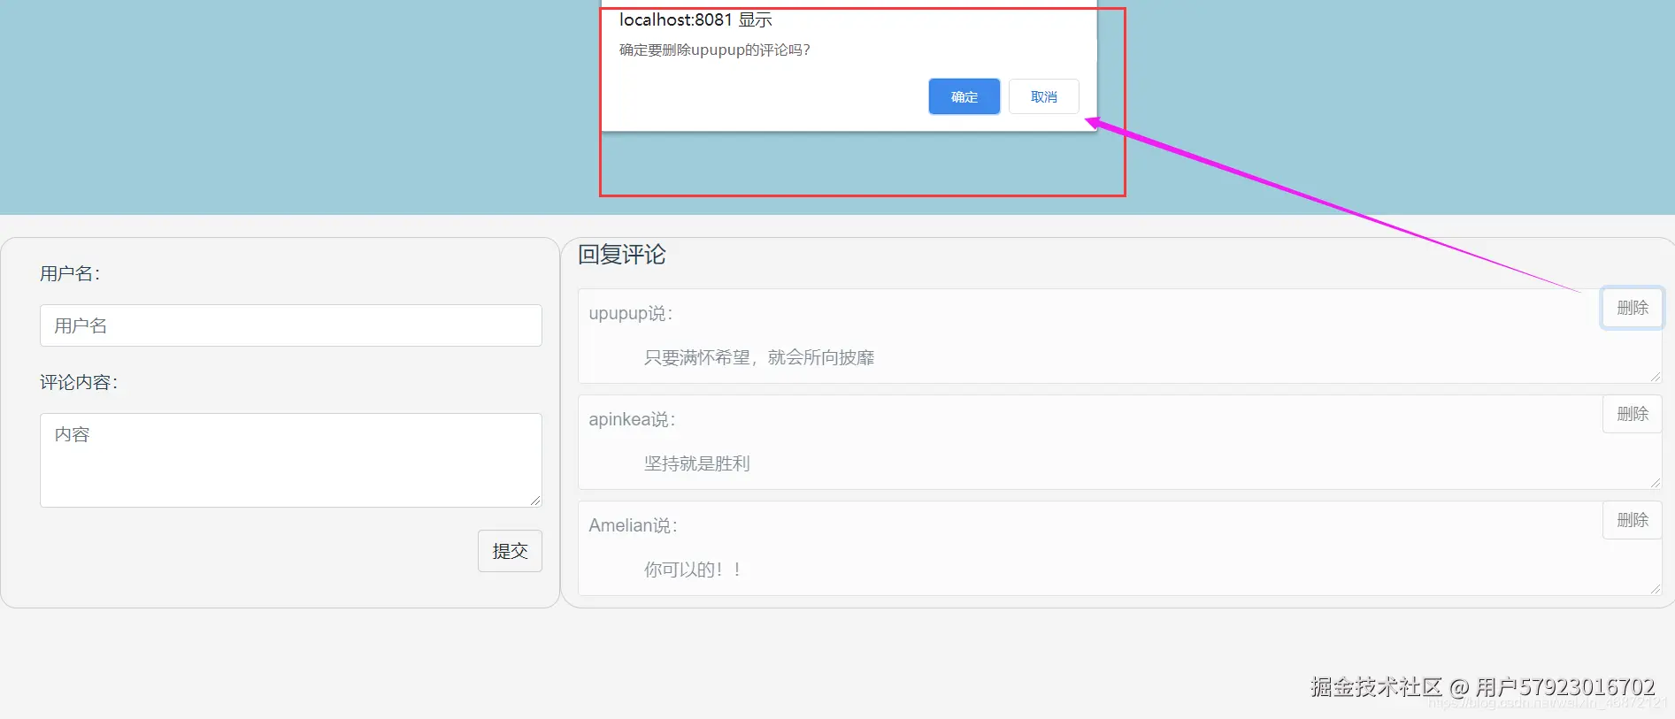Cancel the dialog with 取消
Screen dimensions: 1675x719
[x=1043, y=96]
